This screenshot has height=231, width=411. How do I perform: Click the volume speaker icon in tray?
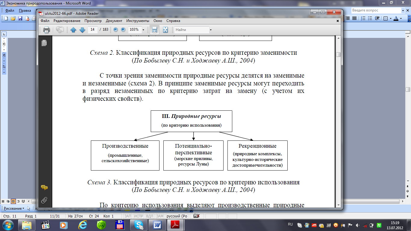tap(357, 225)
